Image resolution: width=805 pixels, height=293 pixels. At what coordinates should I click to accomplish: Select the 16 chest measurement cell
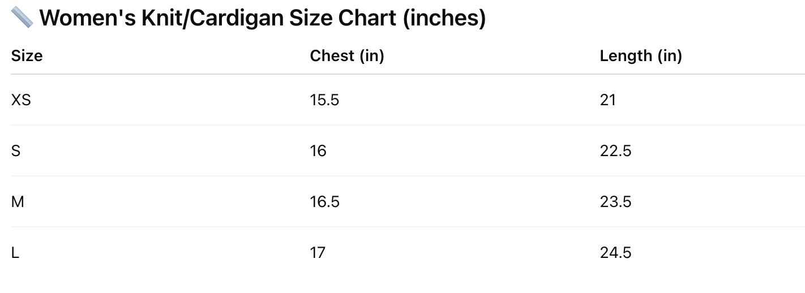[x=318, y=151]
